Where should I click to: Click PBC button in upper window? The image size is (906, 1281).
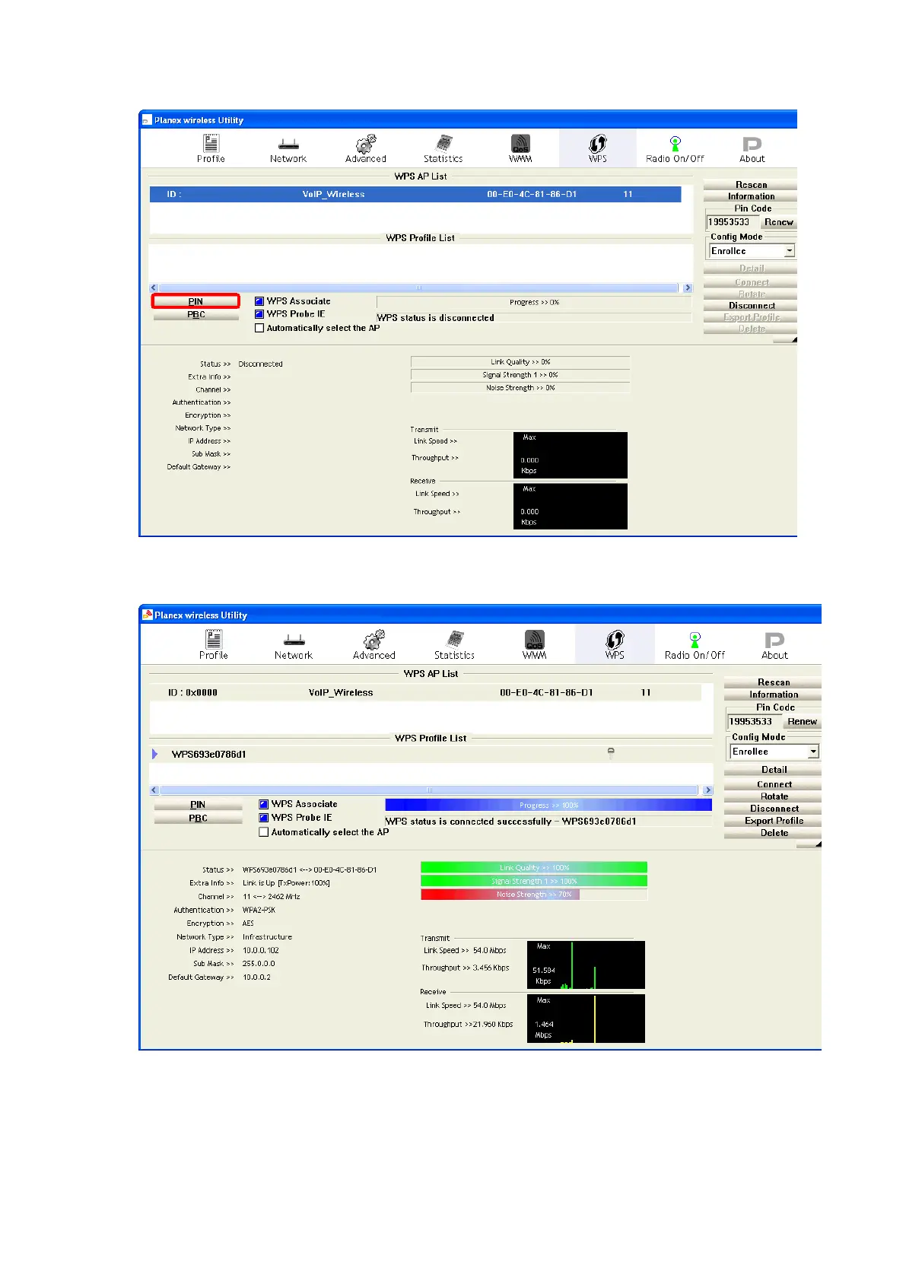(x=196, y=315)
